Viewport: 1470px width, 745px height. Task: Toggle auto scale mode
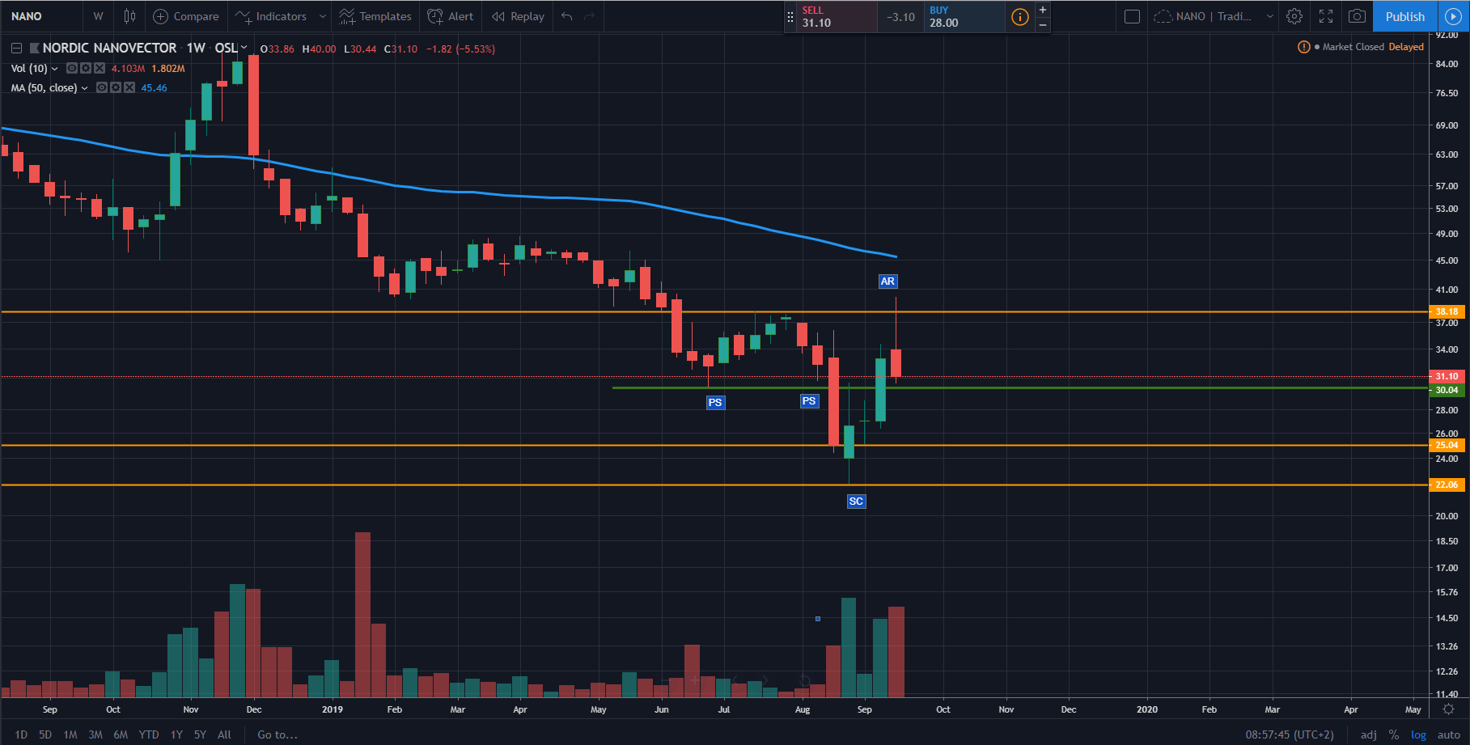(1448, 734)
